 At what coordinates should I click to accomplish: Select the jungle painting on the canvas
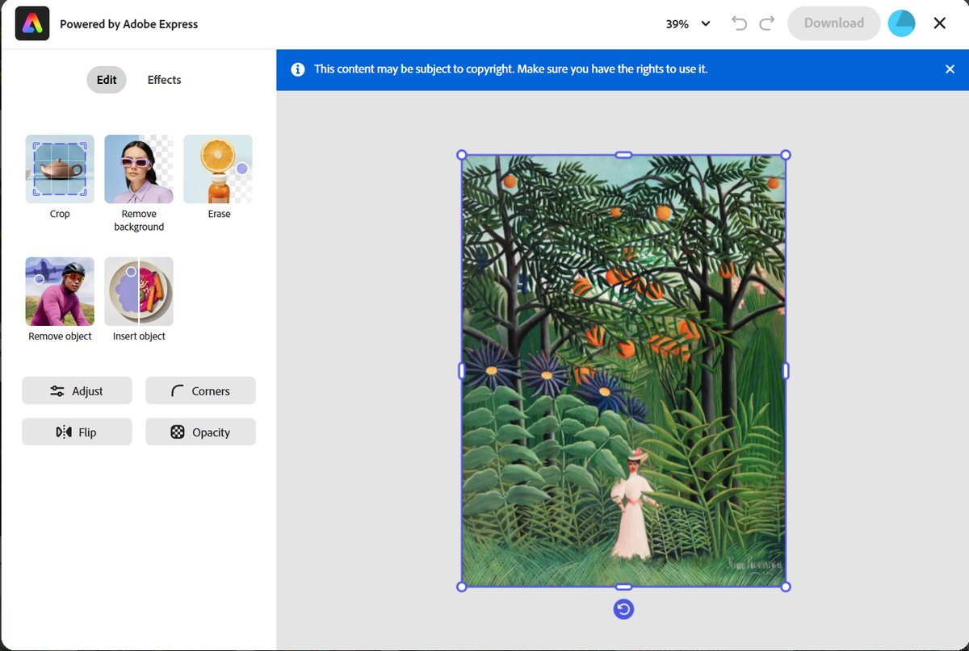coord(623,370)
